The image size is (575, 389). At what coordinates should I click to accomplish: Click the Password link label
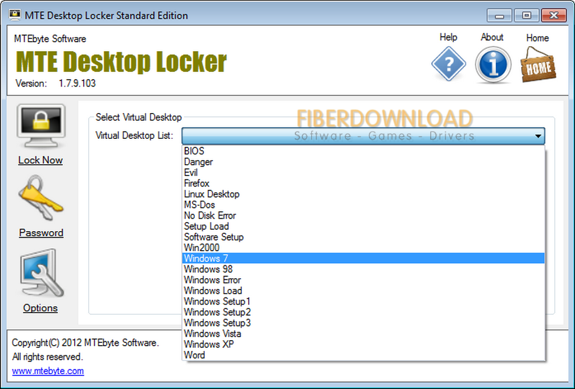point(41,233)
